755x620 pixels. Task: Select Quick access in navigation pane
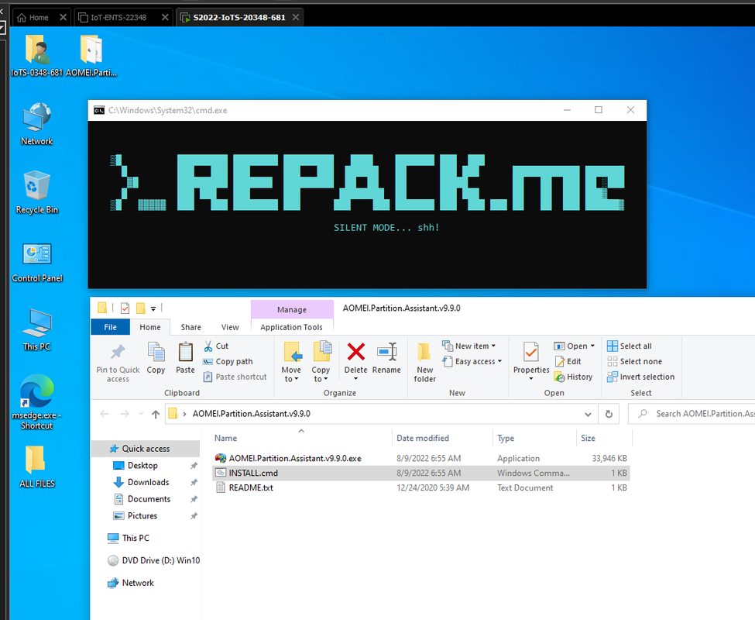tap(146, 449)
